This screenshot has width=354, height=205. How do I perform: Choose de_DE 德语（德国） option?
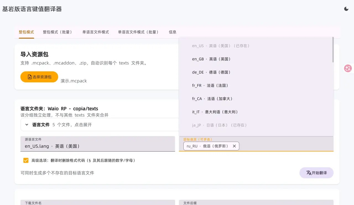(x=256, y=72)
